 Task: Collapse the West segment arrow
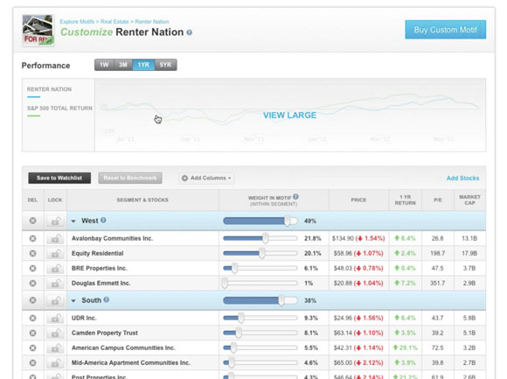coord(73,221)
